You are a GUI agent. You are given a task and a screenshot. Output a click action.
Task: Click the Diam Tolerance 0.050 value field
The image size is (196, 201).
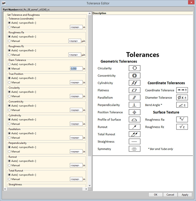coord(76,68)
